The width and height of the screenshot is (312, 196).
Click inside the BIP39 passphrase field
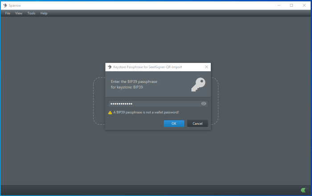click(x=154, y=103)
